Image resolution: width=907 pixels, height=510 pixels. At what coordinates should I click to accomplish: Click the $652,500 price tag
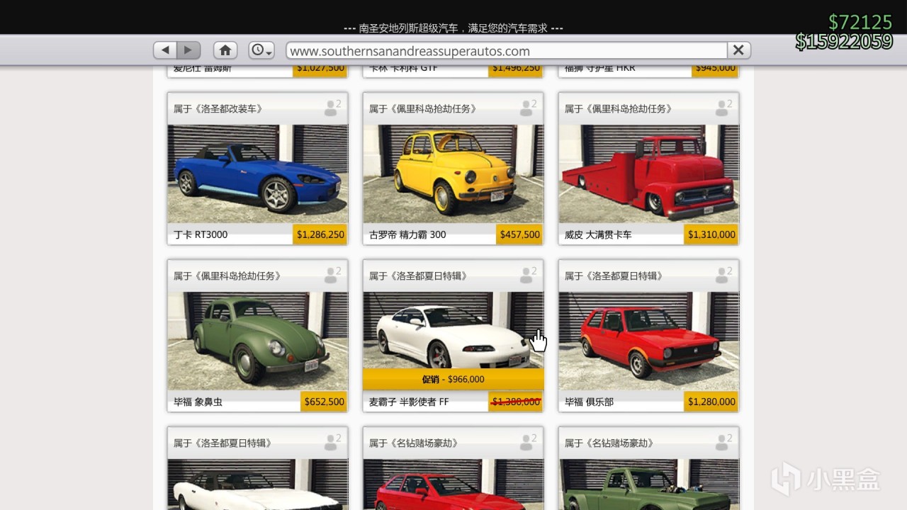point(325,402)
